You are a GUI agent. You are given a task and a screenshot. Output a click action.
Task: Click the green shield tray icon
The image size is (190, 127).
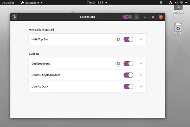pos(161,3)
